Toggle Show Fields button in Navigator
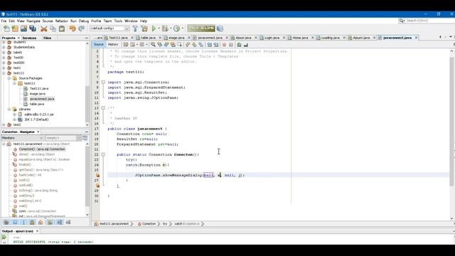Viewport: 455px width, 256px height. click(15, 223)
